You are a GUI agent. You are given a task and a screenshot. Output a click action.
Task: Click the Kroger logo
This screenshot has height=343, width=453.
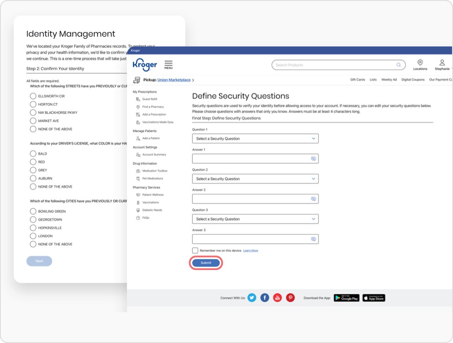pyautogui.click(x=145, y=65)
